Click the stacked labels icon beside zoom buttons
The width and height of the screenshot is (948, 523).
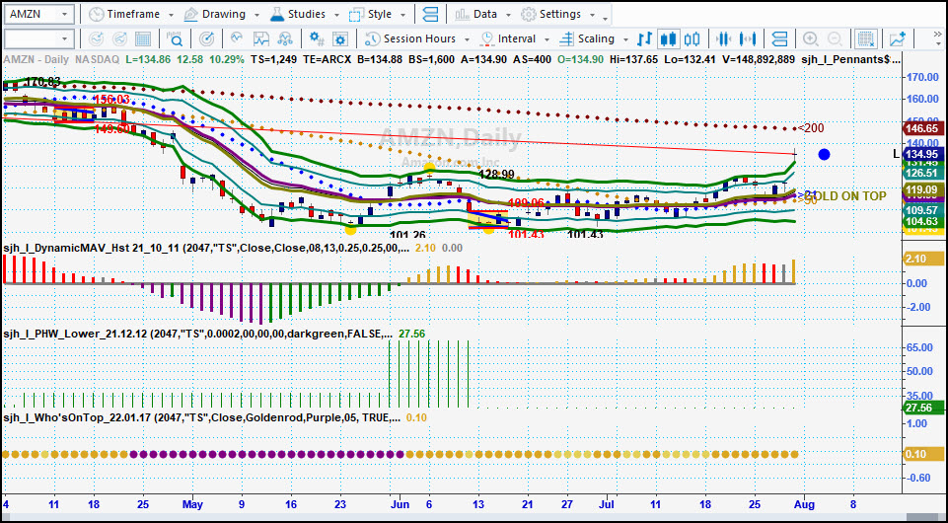click(x=780, y=39)
